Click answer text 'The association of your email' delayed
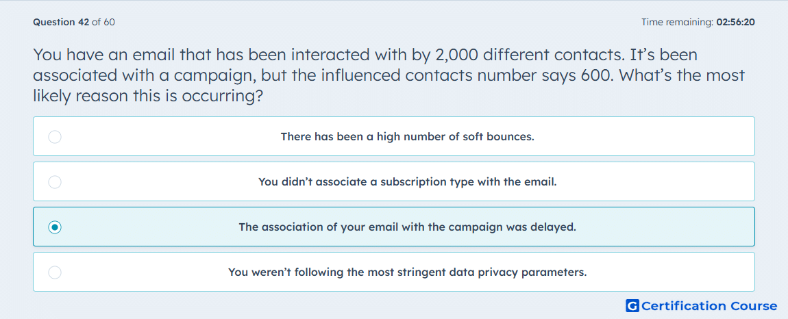This screenshot has height=319, width=788. (x=407, y=227)
